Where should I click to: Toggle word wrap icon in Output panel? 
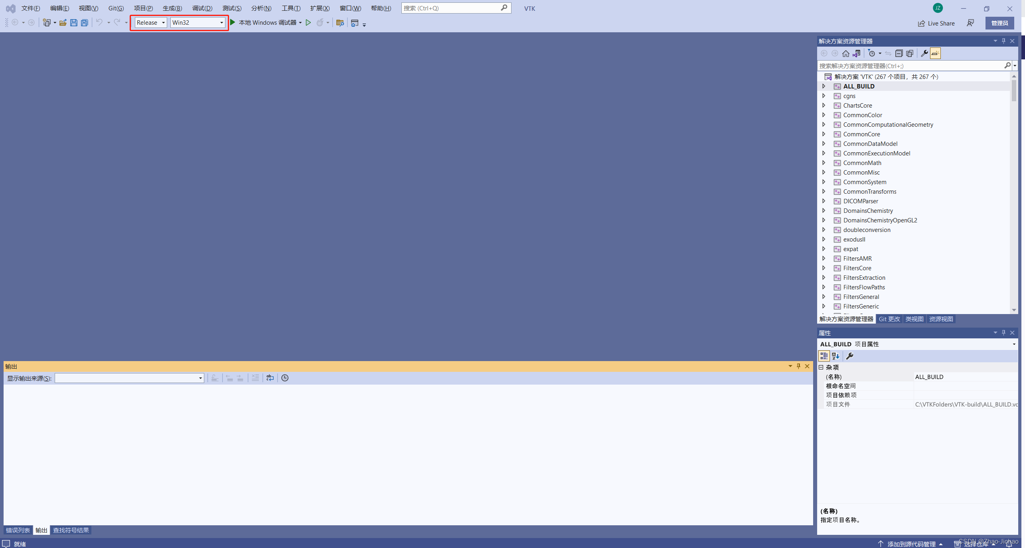270,378
